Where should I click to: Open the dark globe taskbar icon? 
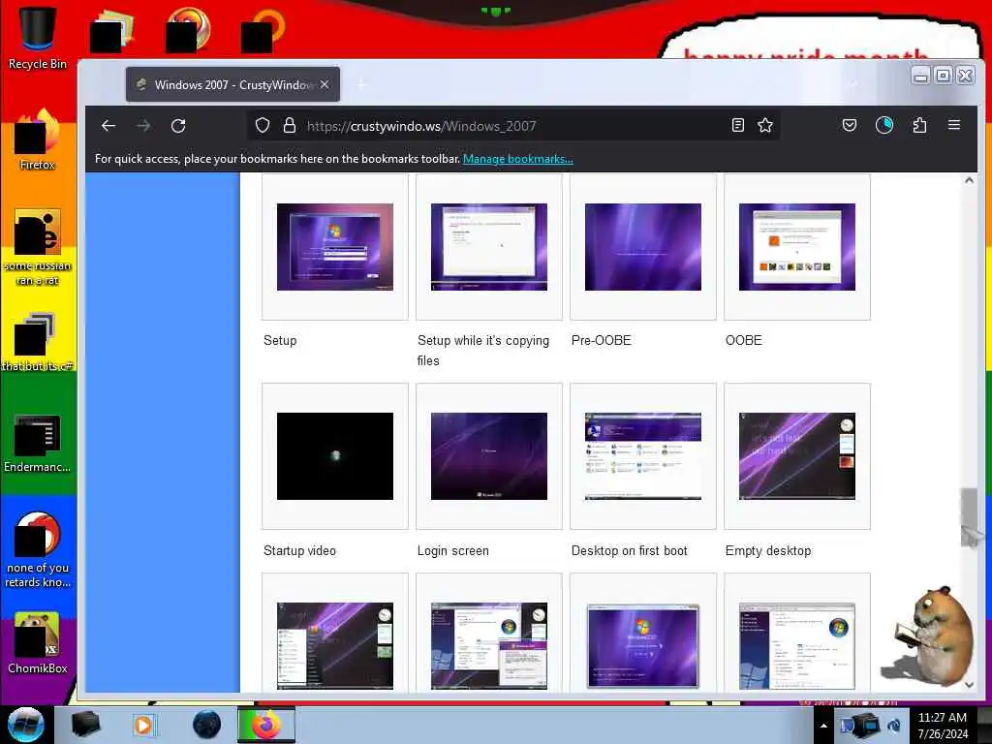click(x=207, y=725)
